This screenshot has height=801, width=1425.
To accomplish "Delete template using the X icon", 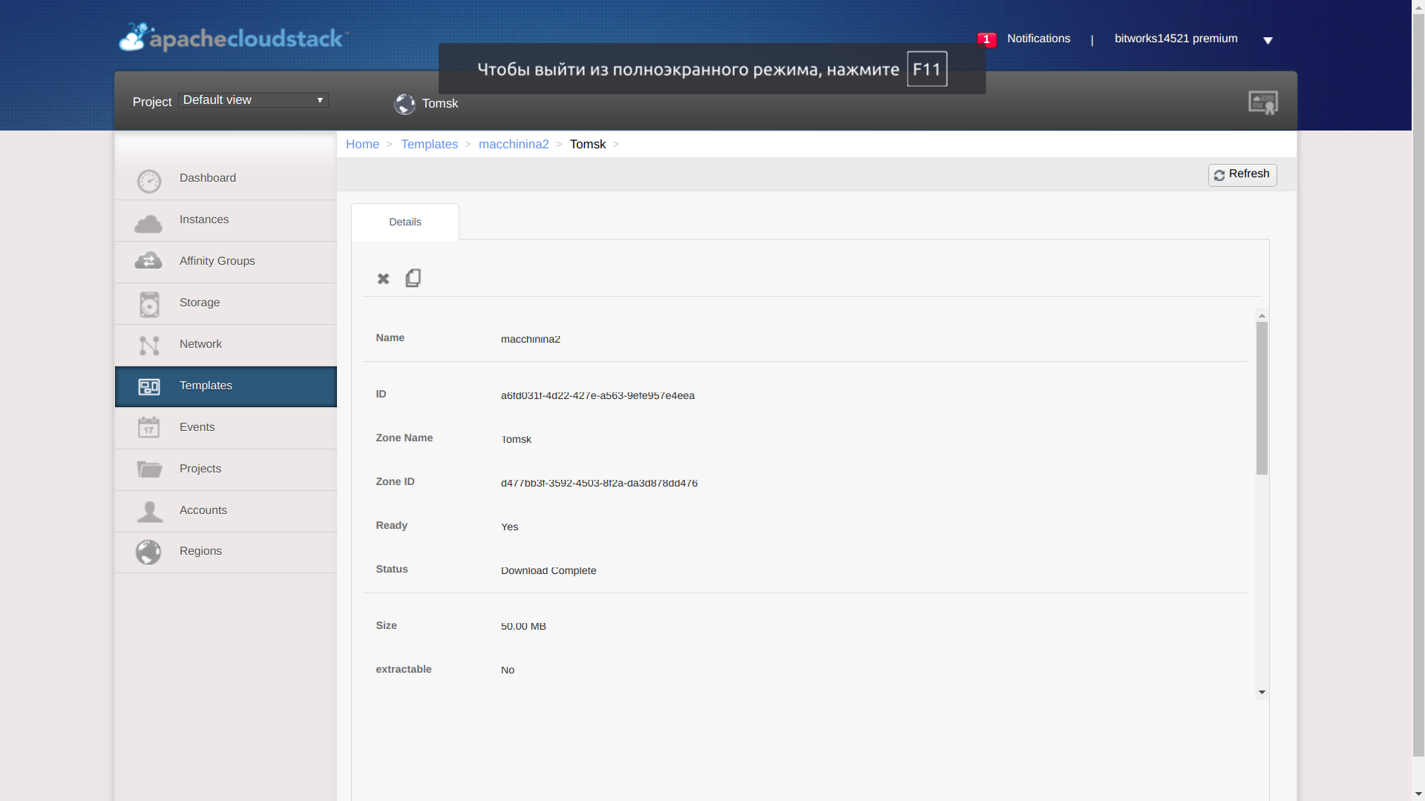I will [383, 279].
